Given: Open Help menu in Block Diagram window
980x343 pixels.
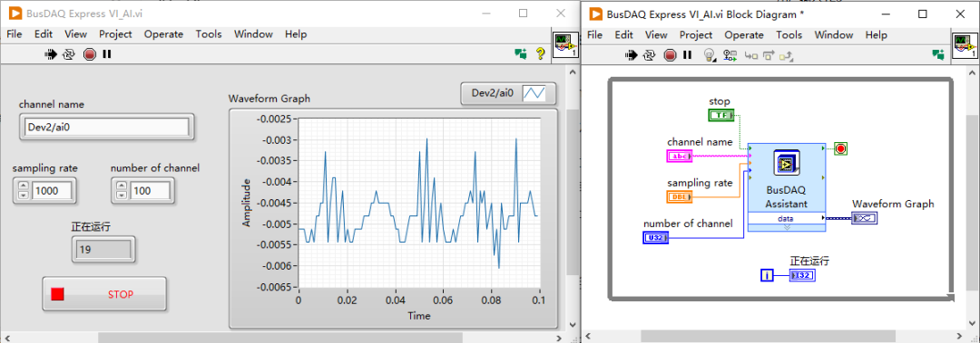Looking at the screenshot, I should (877, 35).
